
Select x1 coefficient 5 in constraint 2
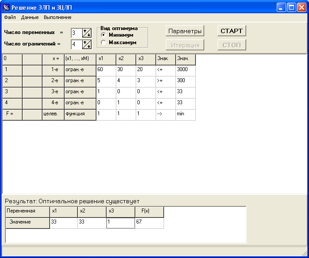106,82
